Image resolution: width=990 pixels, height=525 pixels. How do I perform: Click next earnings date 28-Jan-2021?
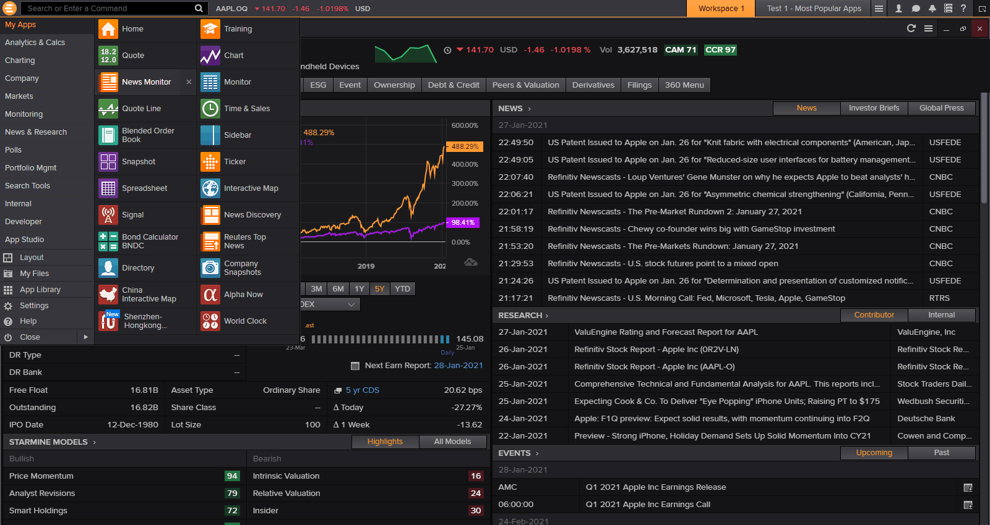point(458,366)
